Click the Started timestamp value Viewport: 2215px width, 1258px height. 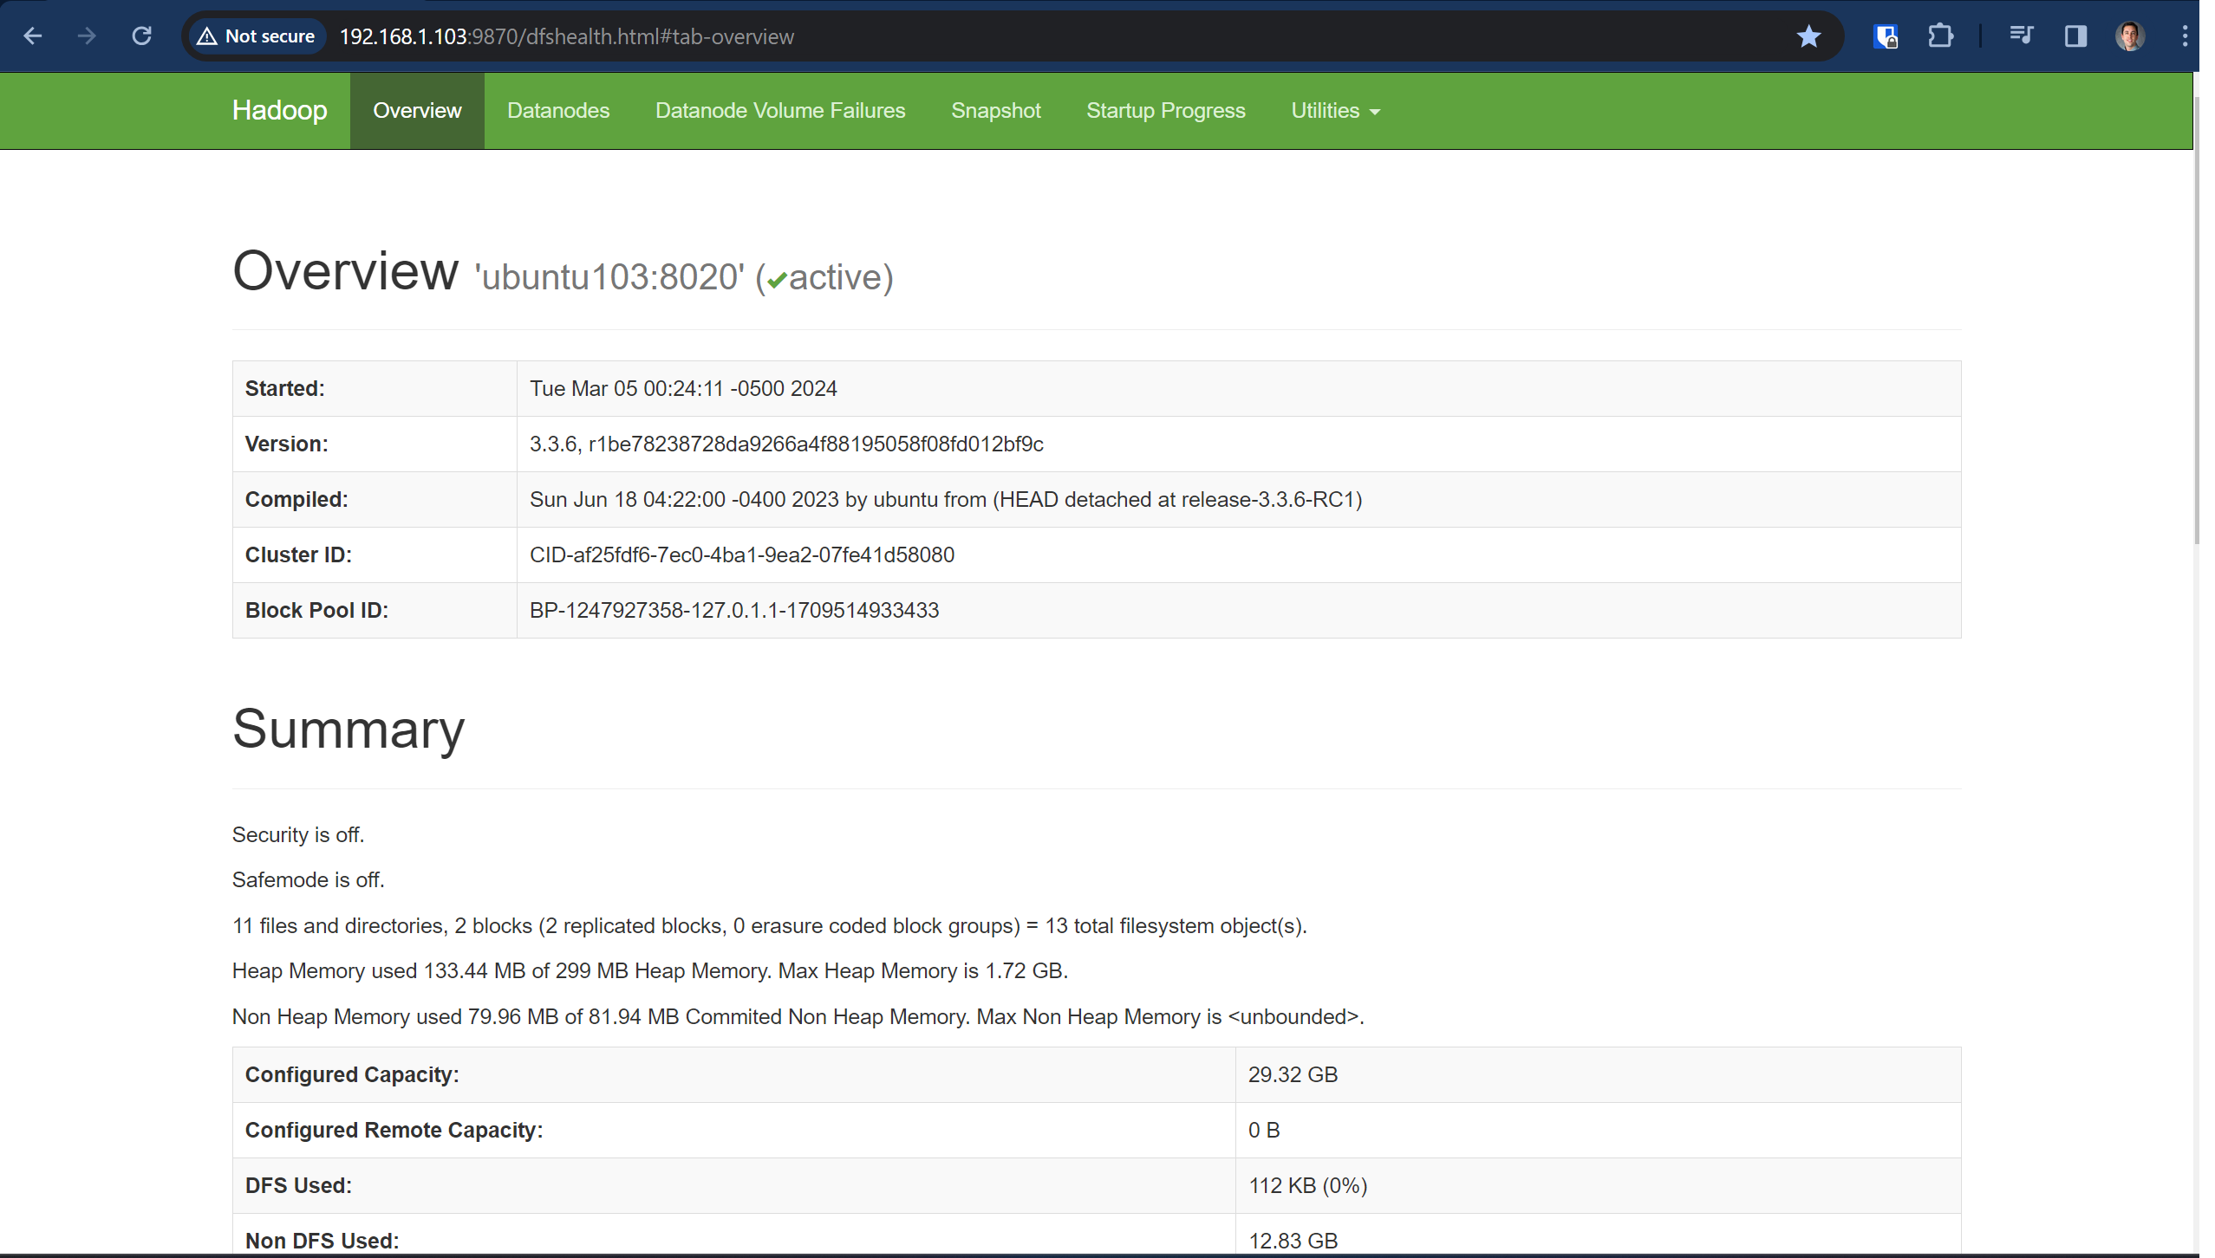683,389
